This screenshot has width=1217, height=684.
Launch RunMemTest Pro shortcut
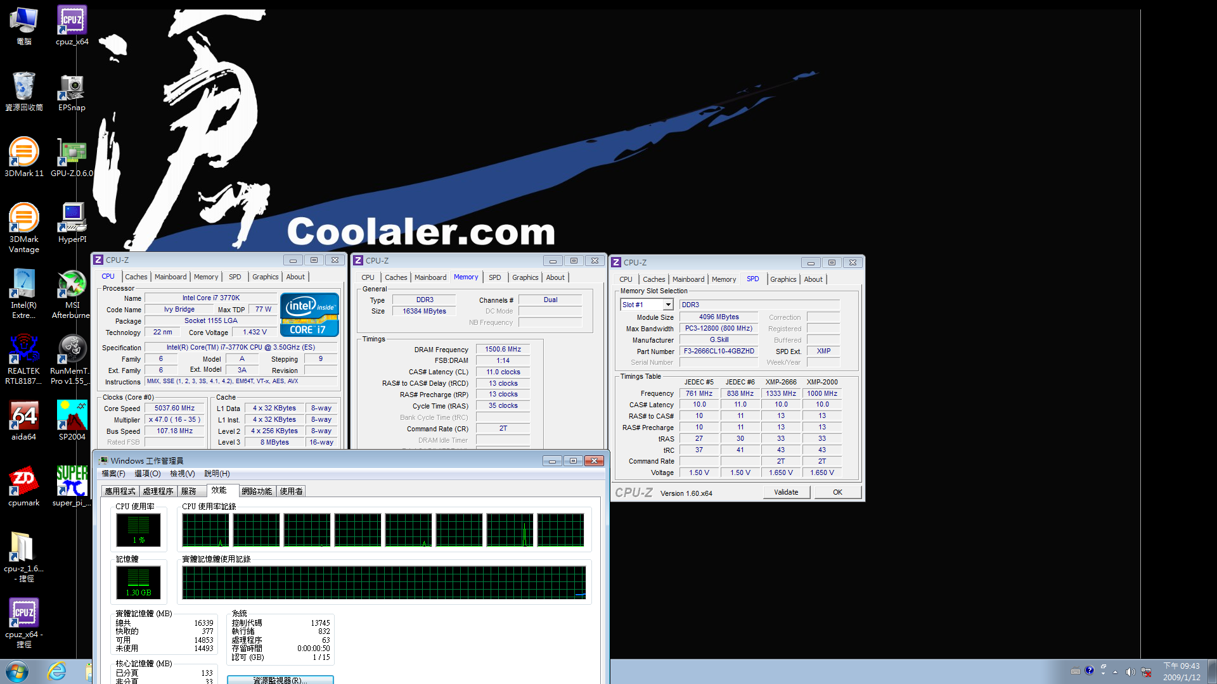click(72, 360)
